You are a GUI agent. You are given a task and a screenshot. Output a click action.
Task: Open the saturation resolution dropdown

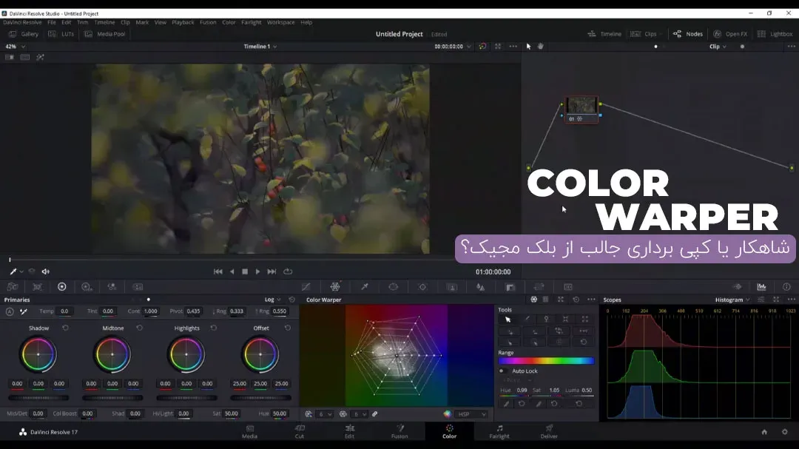click(360, 414)
